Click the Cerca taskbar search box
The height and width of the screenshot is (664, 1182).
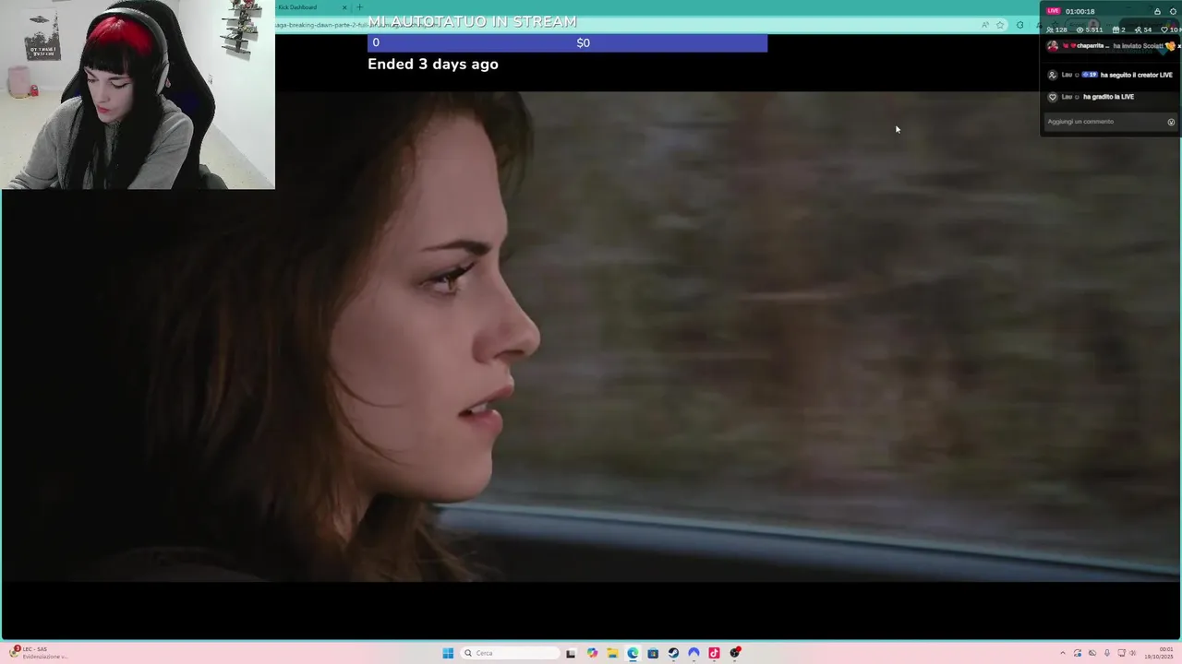point(511,653)
